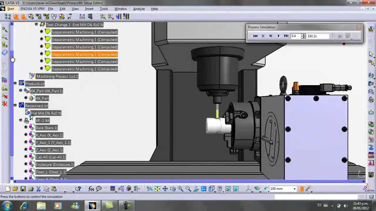Select Cat-40 (Cat-40.1) in tree
376x211 pixels.
click(51, 157)
